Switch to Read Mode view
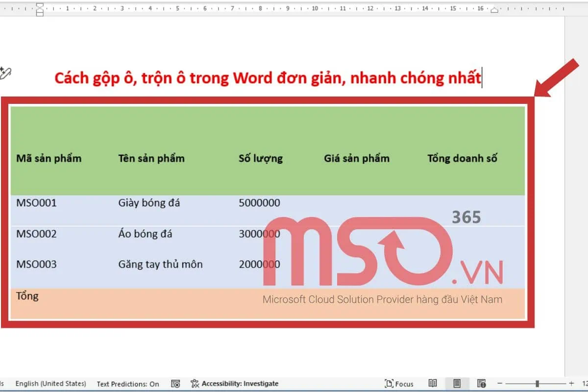The image size is (588, 392). pos(433,383)
